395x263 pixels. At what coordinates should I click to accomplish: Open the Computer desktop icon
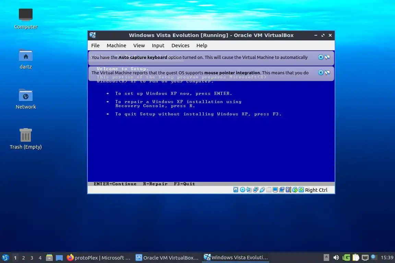[26, 18]
